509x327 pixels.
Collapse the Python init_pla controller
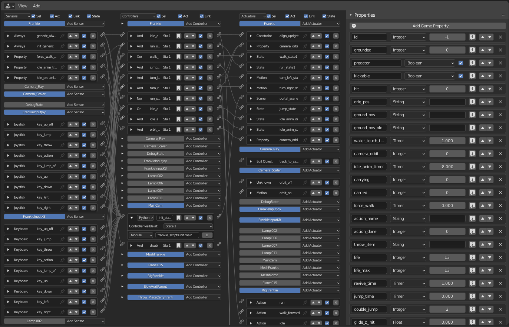[132, 218]
